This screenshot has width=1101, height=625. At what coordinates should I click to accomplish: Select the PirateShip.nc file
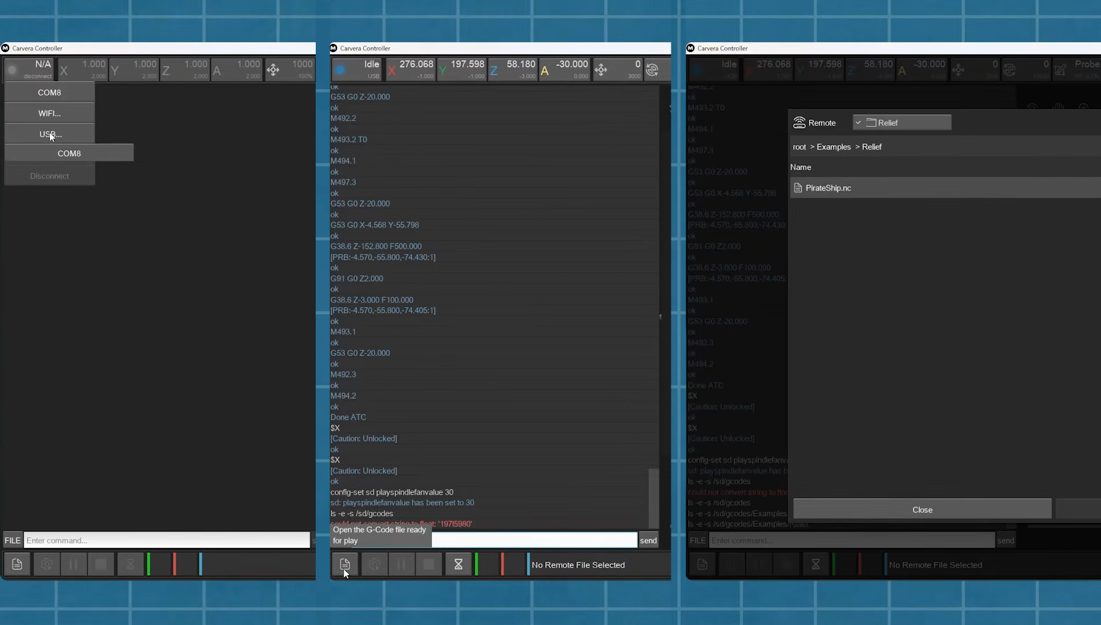828,188
